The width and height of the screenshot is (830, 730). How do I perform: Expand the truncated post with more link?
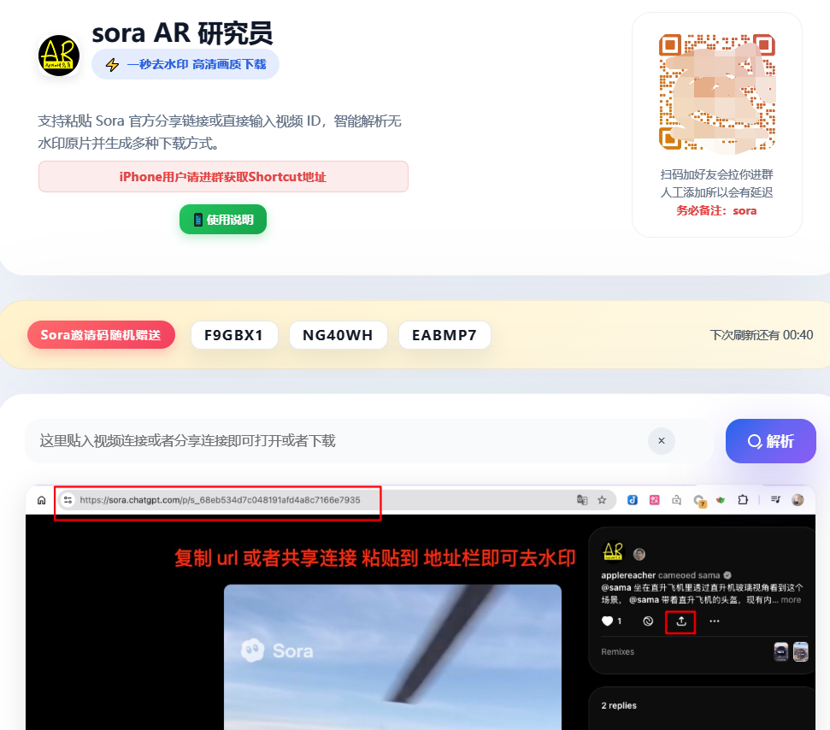click(791, 600)
